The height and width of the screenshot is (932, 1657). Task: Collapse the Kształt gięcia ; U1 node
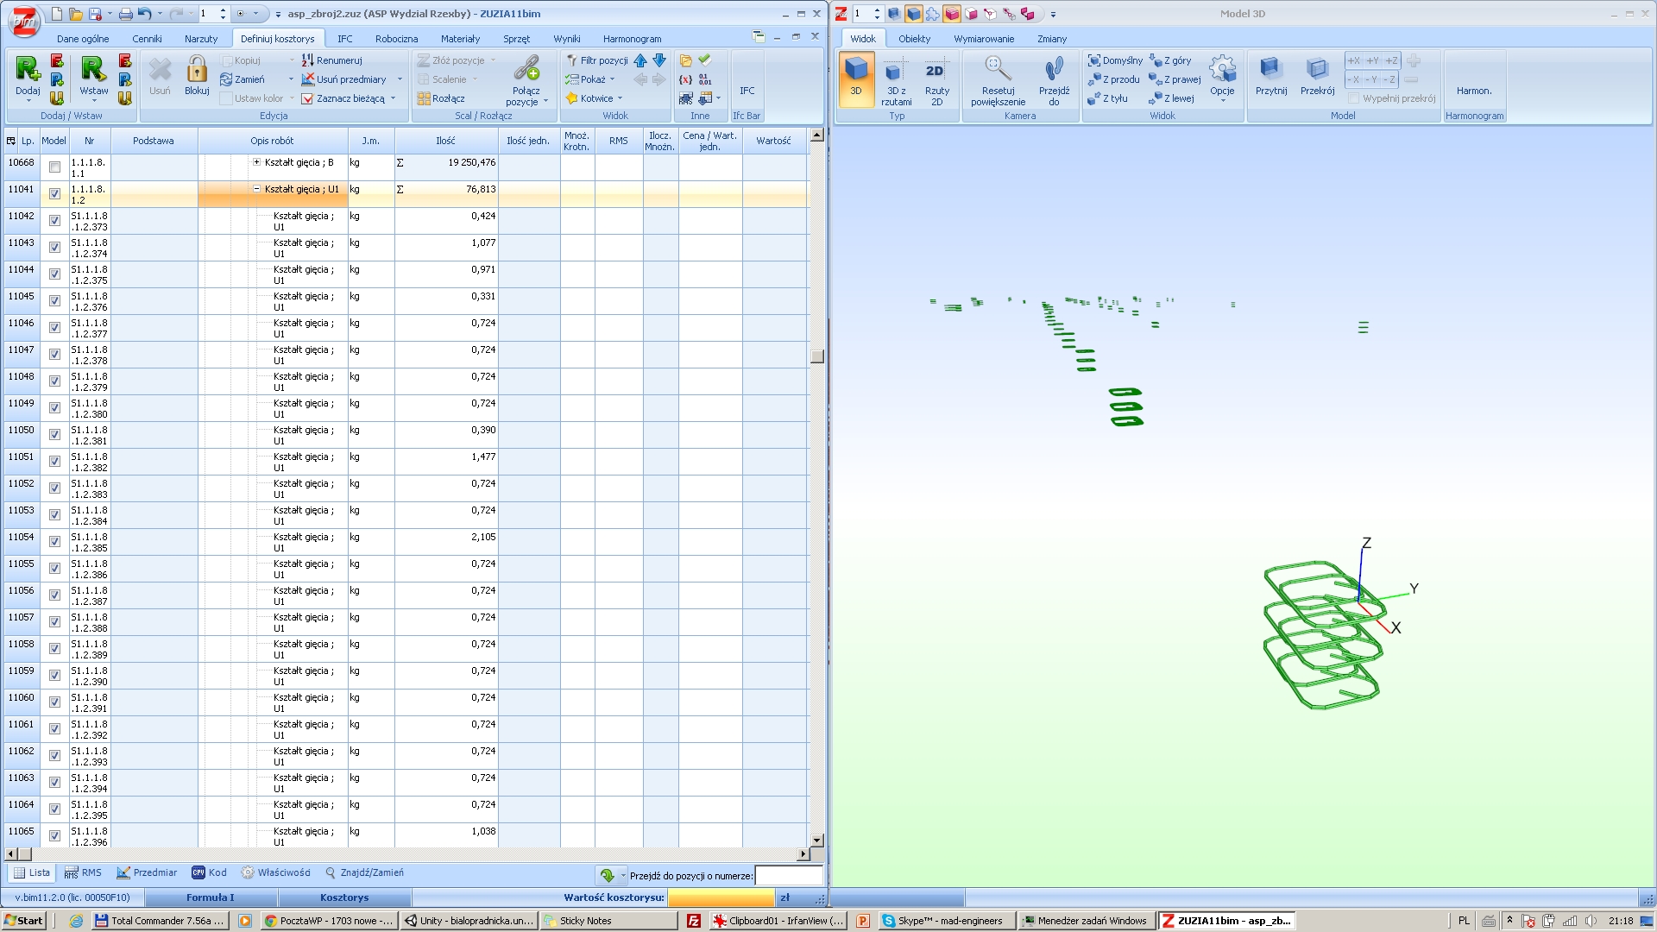pyautogui.click(x=256, y=189)
